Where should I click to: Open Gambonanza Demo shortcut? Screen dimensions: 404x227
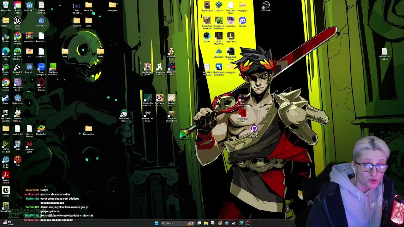(148, 69)
